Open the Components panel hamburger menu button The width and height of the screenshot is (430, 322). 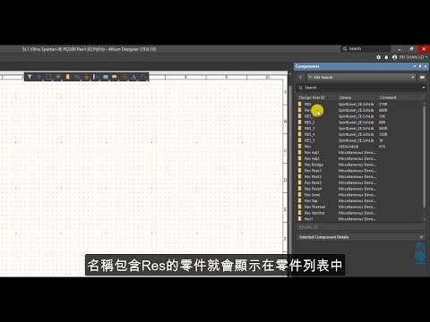click(x=422, y=77)
